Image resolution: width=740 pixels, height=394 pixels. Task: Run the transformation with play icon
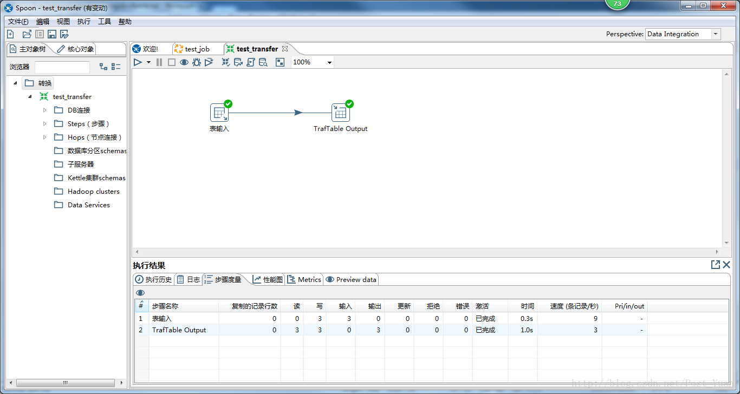(x=138, y=62)
